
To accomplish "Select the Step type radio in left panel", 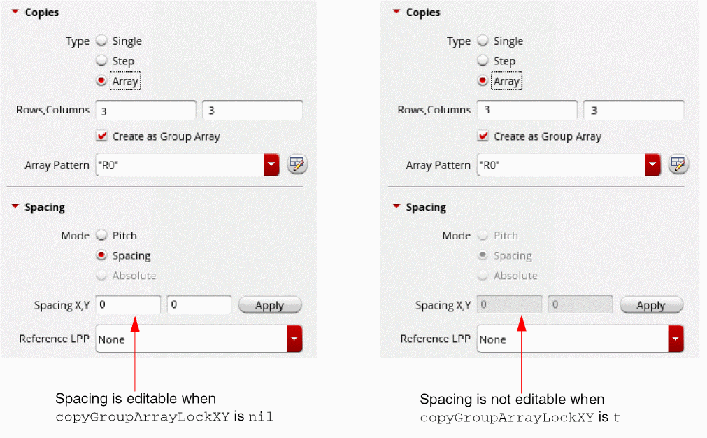I will [x=101, y=61].
